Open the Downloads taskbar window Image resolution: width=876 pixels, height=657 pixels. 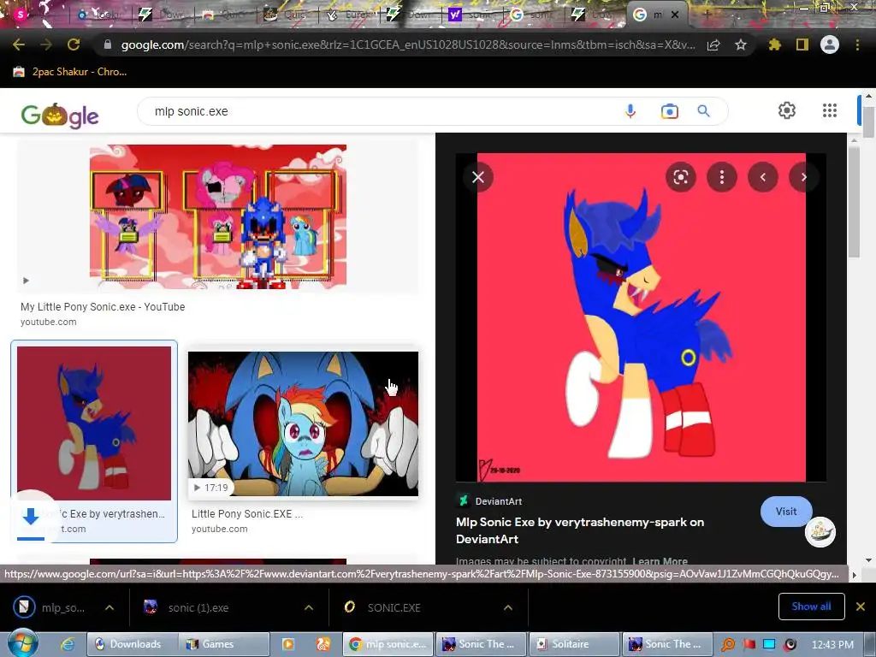pos(132,644)
